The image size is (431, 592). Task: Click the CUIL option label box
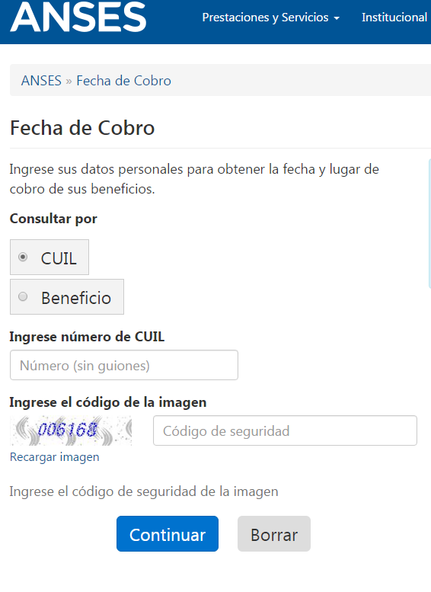point(49,257)
